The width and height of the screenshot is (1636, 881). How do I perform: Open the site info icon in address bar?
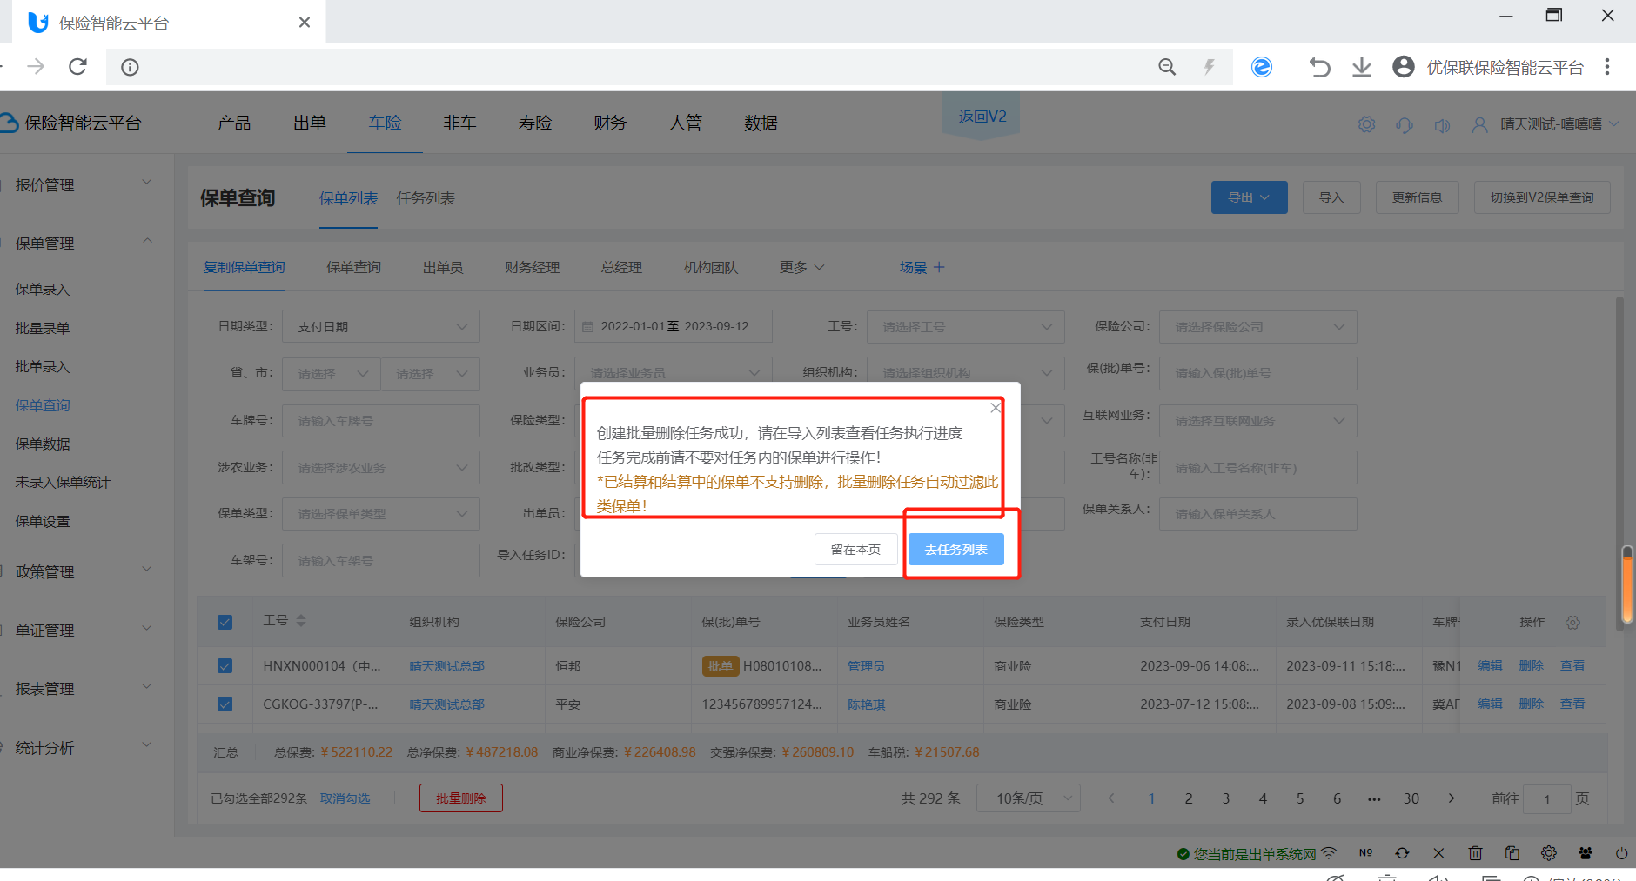point(130,67)
